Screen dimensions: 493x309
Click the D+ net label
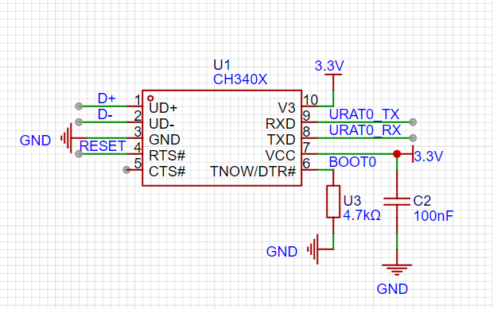point(107,98)
